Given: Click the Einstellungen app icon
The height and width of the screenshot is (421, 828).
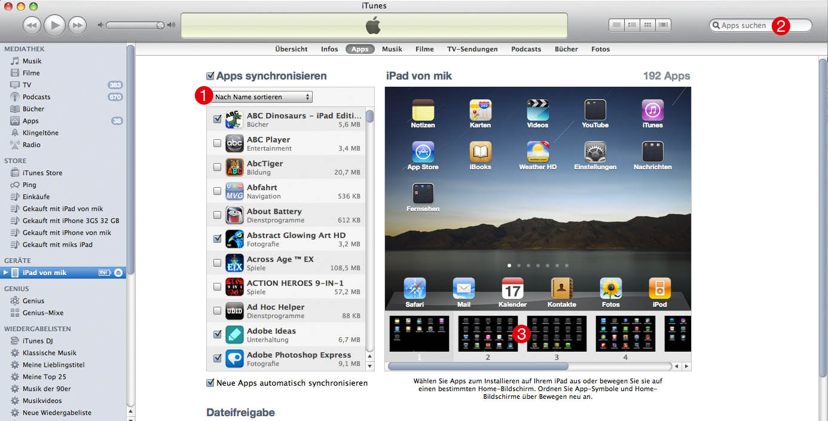Looking at the screenshot, I should pyautogui.click(x=595, y=151).
